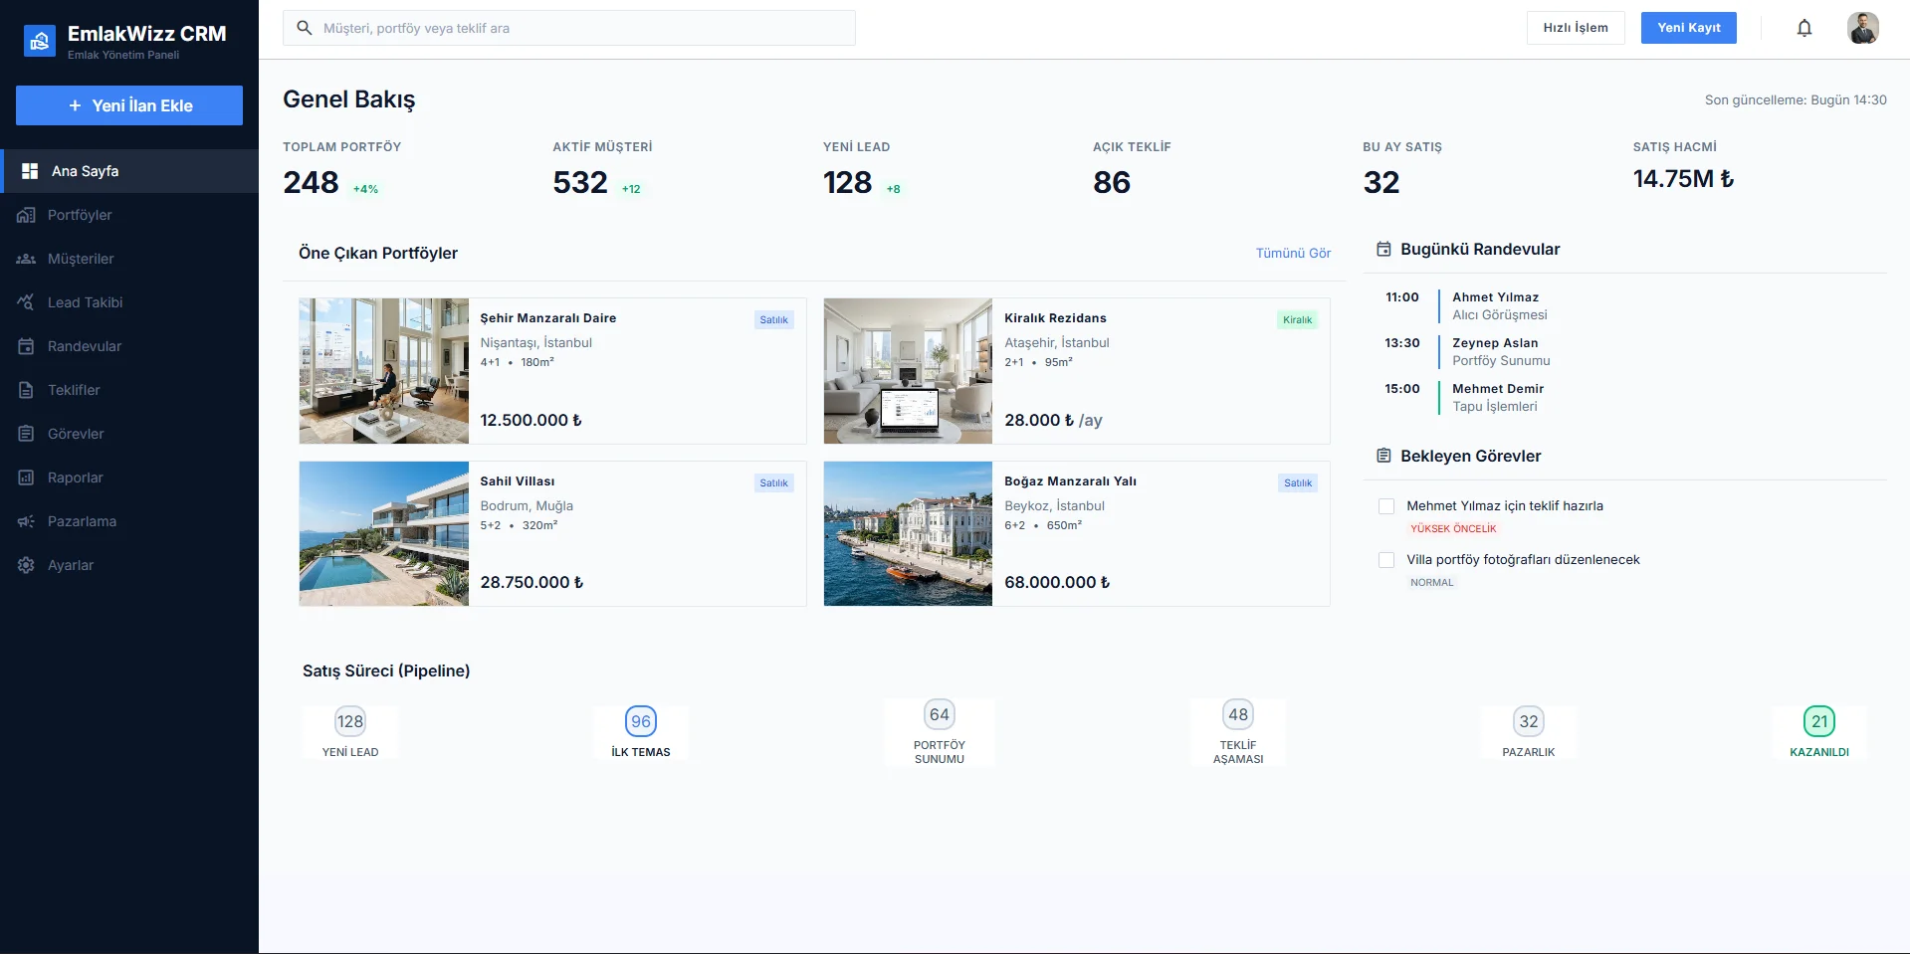Click the Görevler list icon
Viewport: 1910px width, 954px height.
(26, 434)
